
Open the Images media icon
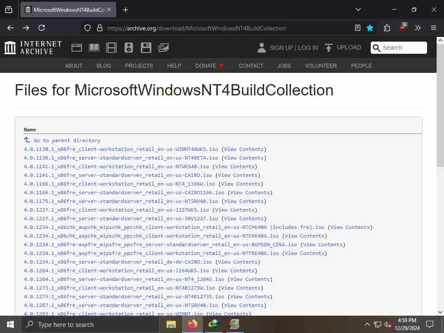click(x=163, y=48)
